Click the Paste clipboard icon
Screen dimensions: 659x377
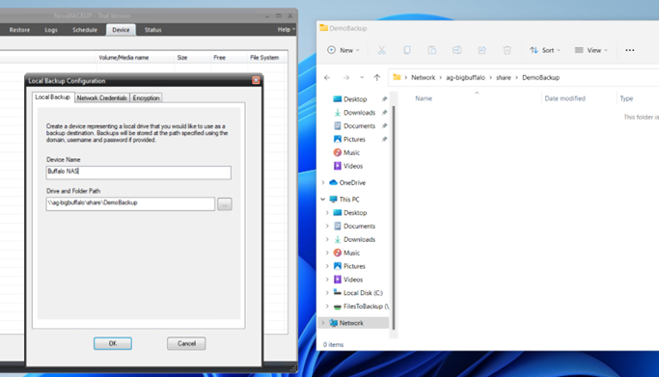point(431,50)
